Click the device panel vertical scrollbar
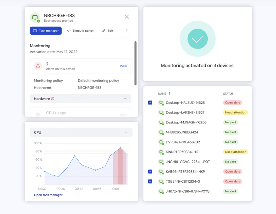 tap(136, 63)
